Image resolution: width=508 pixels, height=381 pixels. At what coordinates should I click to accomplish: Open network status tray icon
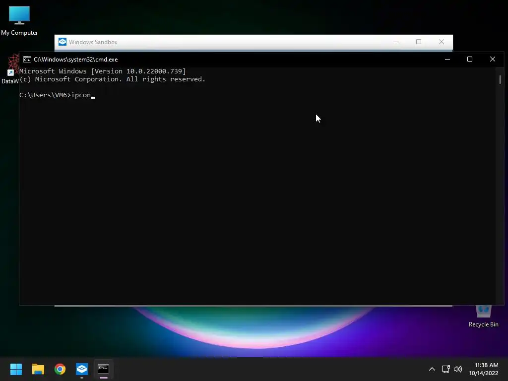(446, 369)
